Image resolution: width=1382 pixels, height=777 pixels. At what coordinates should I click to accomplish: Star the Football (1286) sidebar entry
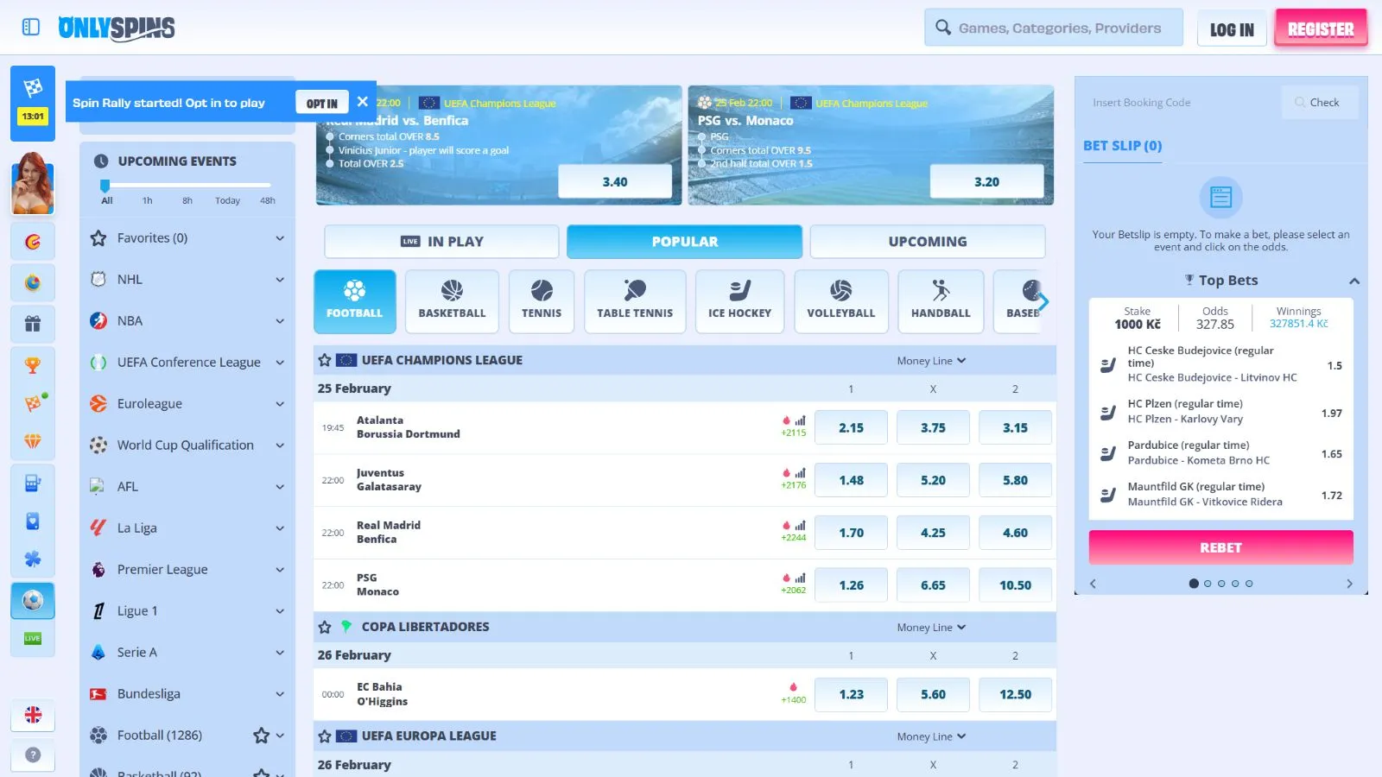click(x=261, y=736)
